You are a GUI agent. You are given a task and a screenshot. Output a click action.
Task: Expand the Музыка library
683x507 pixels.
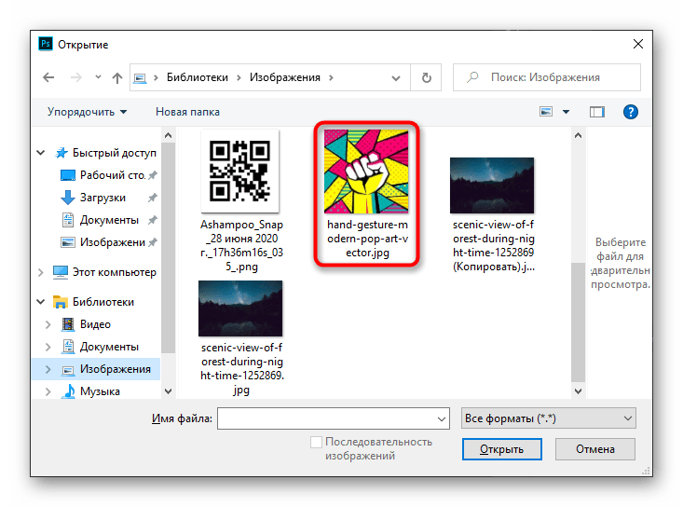click(48, 391)
